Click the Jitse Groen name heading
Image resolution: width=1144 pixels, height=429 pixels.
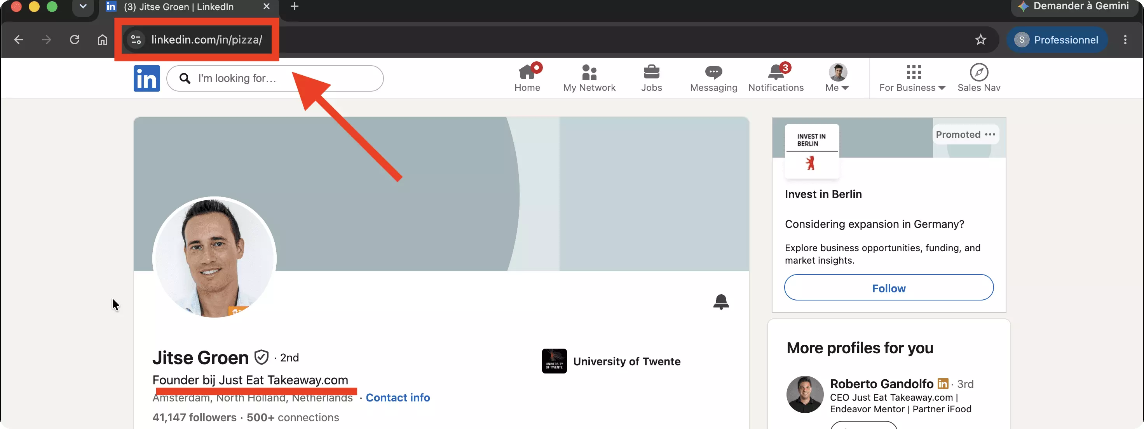[x=200, y=358]
